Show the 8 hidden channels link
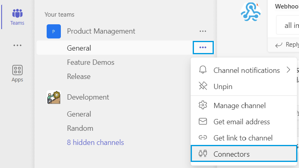299x168 pixels. tap(95, 142)
